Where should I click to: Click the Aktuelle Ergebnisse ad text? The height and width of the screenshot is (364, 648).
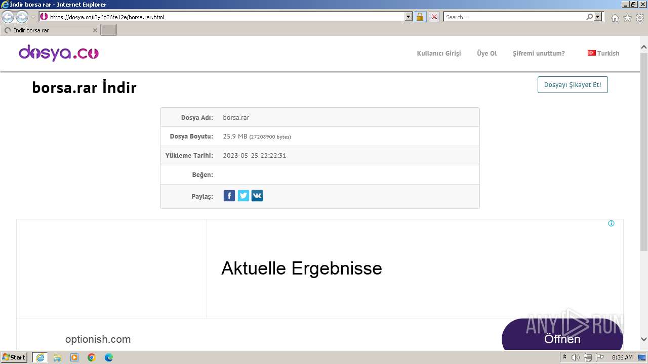tap(302, 268)
